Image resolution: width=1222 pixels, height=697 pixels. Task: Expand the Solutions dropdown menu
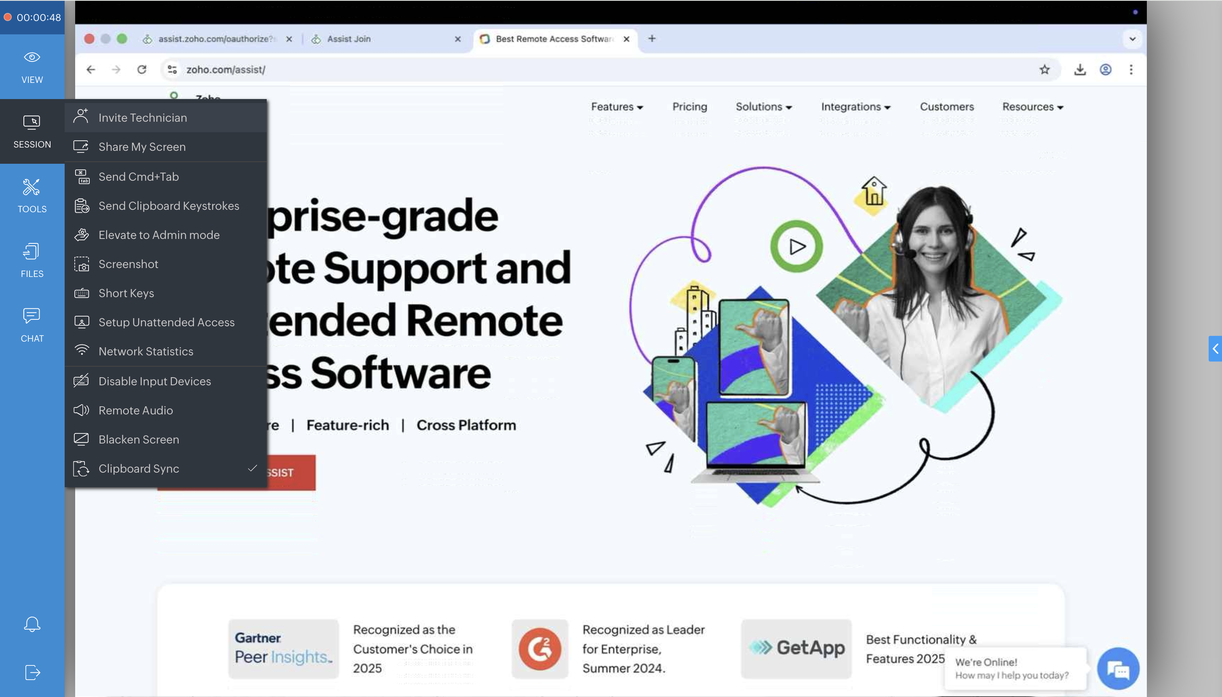click(763, 107)
